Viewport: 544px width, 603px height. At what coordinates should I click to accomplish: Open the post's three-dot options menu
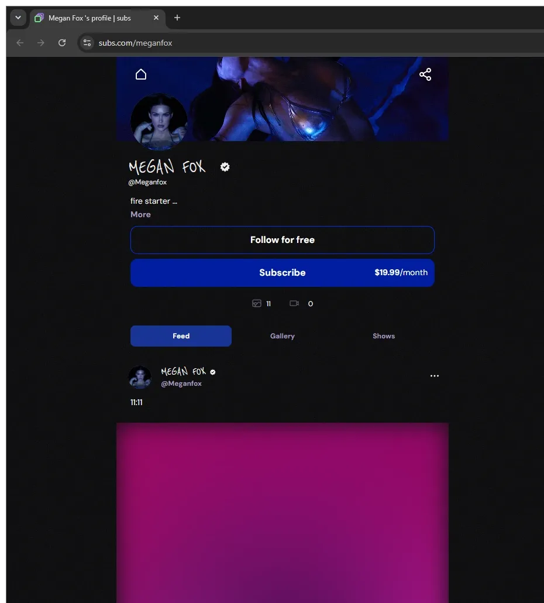[435, 376]
